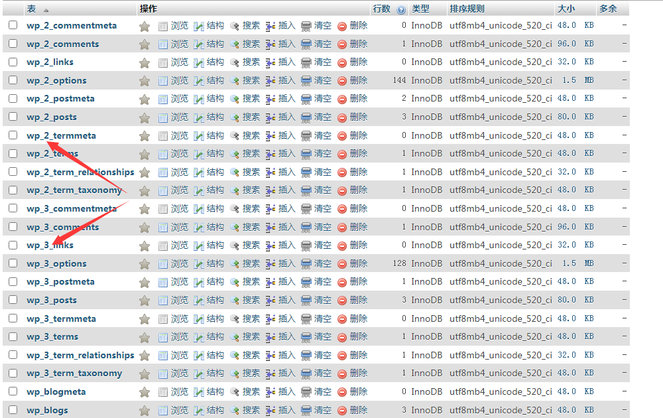Open the wp_blogs table link
663x418 pixels.
[47, 411]
